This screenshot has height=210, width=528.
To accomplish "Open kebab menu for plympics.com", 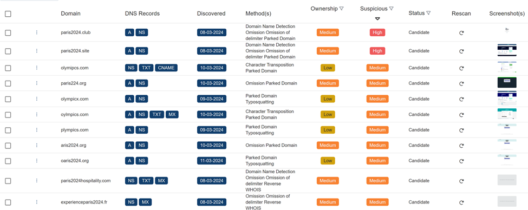I will click(37, 130).
